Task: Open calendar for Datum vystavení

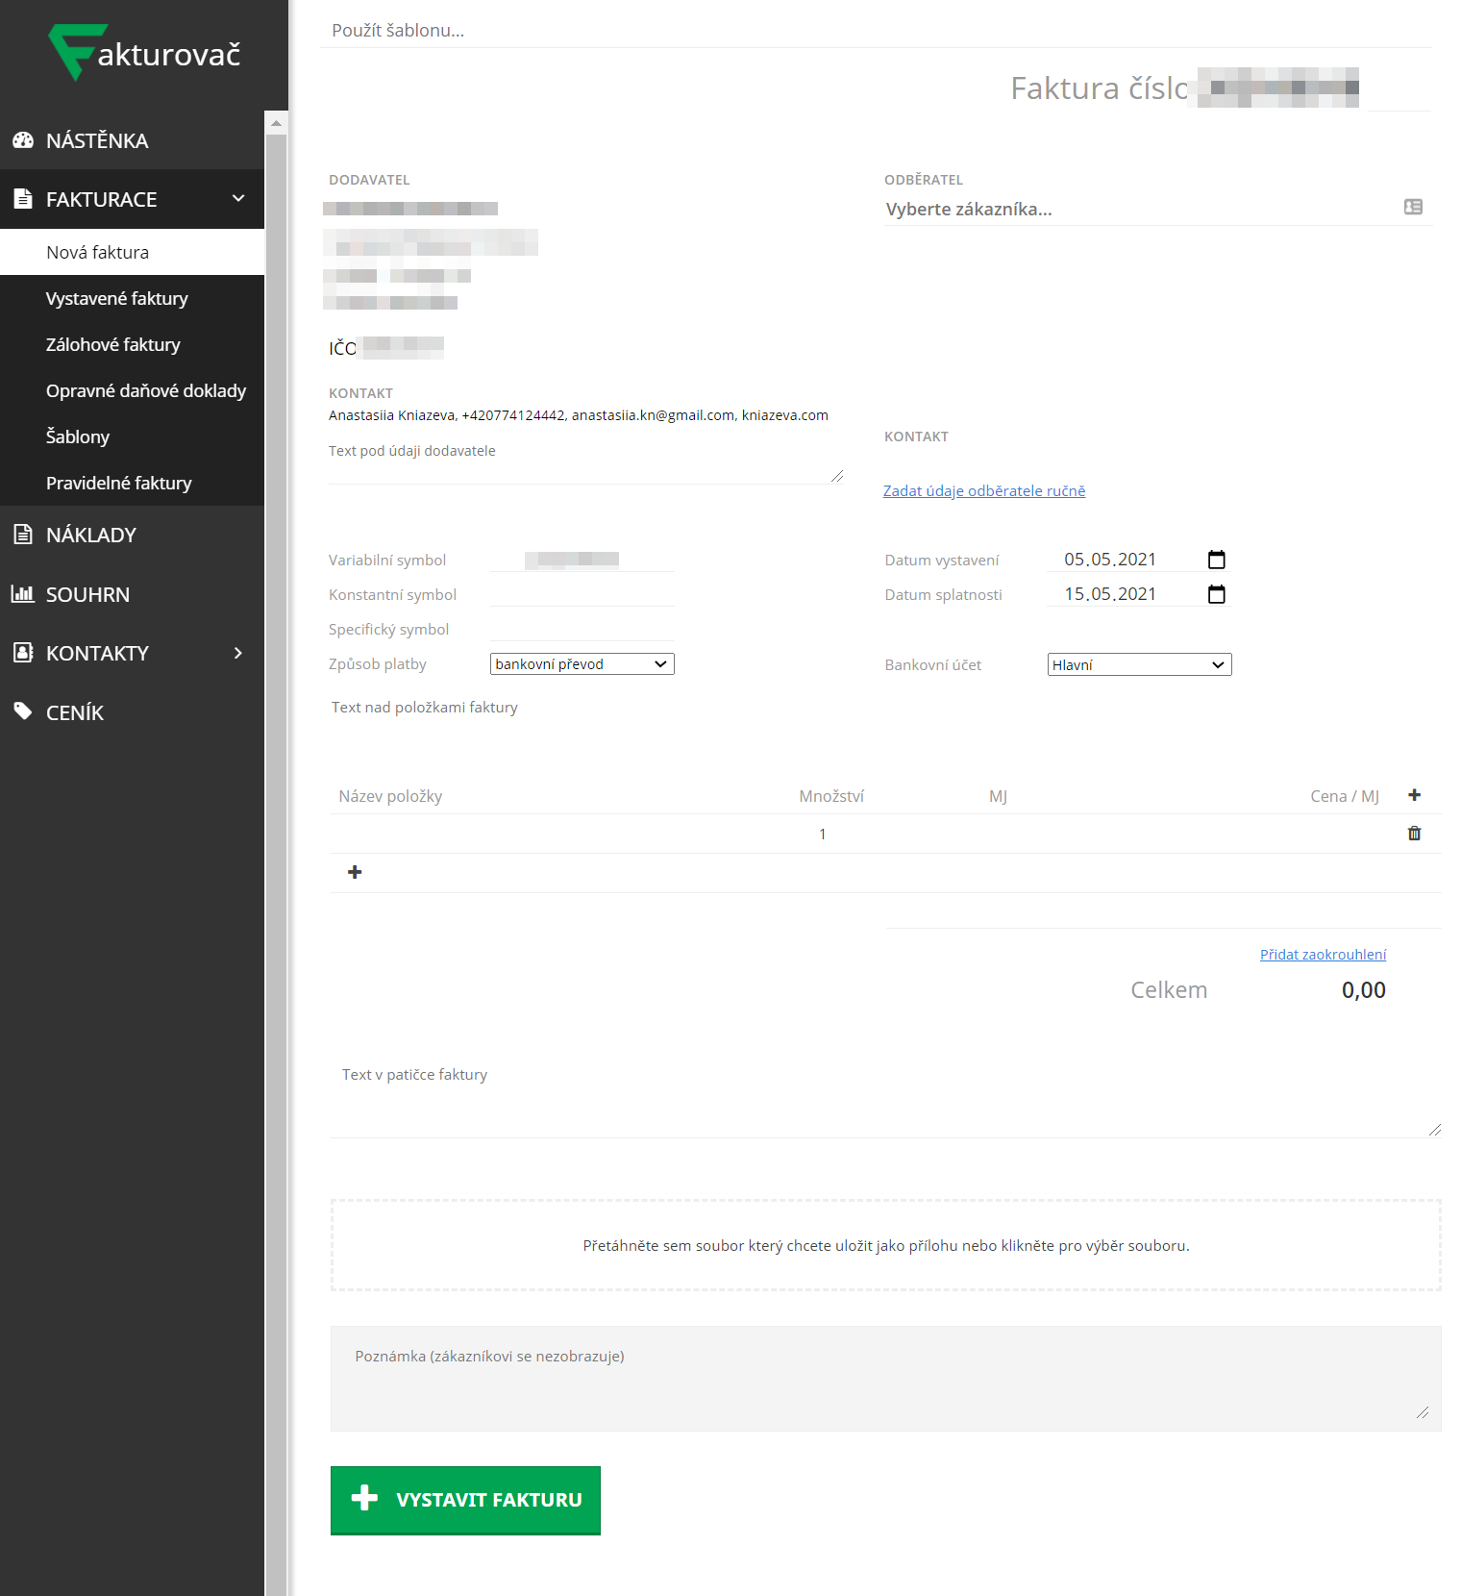Action: pyautogui.click(x=1217, y=560)
